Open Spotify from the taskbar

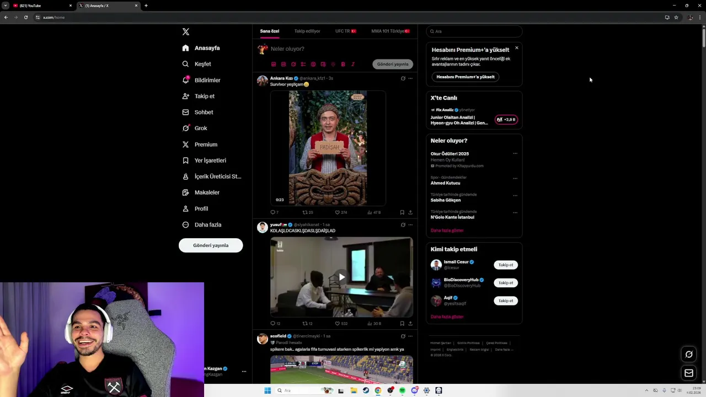tap(402, 390)
